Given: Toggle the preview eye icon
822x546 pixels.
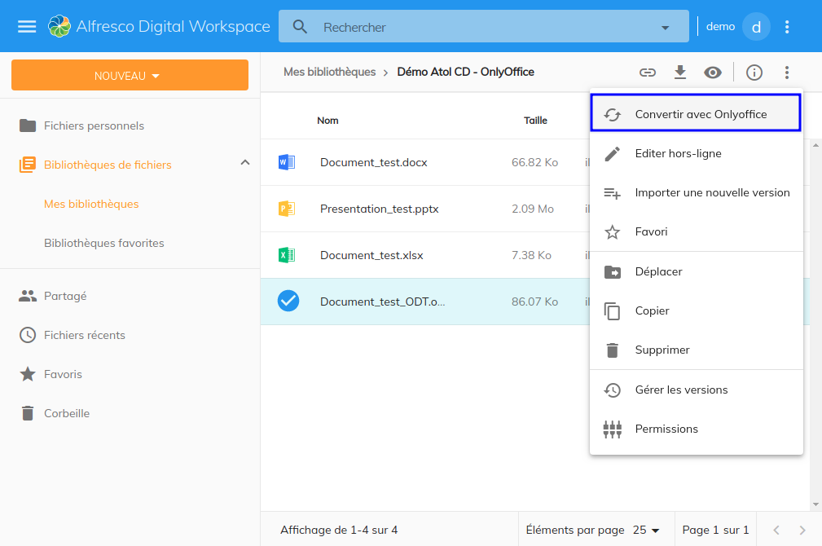Looking at the screenshot, I should tap(713, 73).
